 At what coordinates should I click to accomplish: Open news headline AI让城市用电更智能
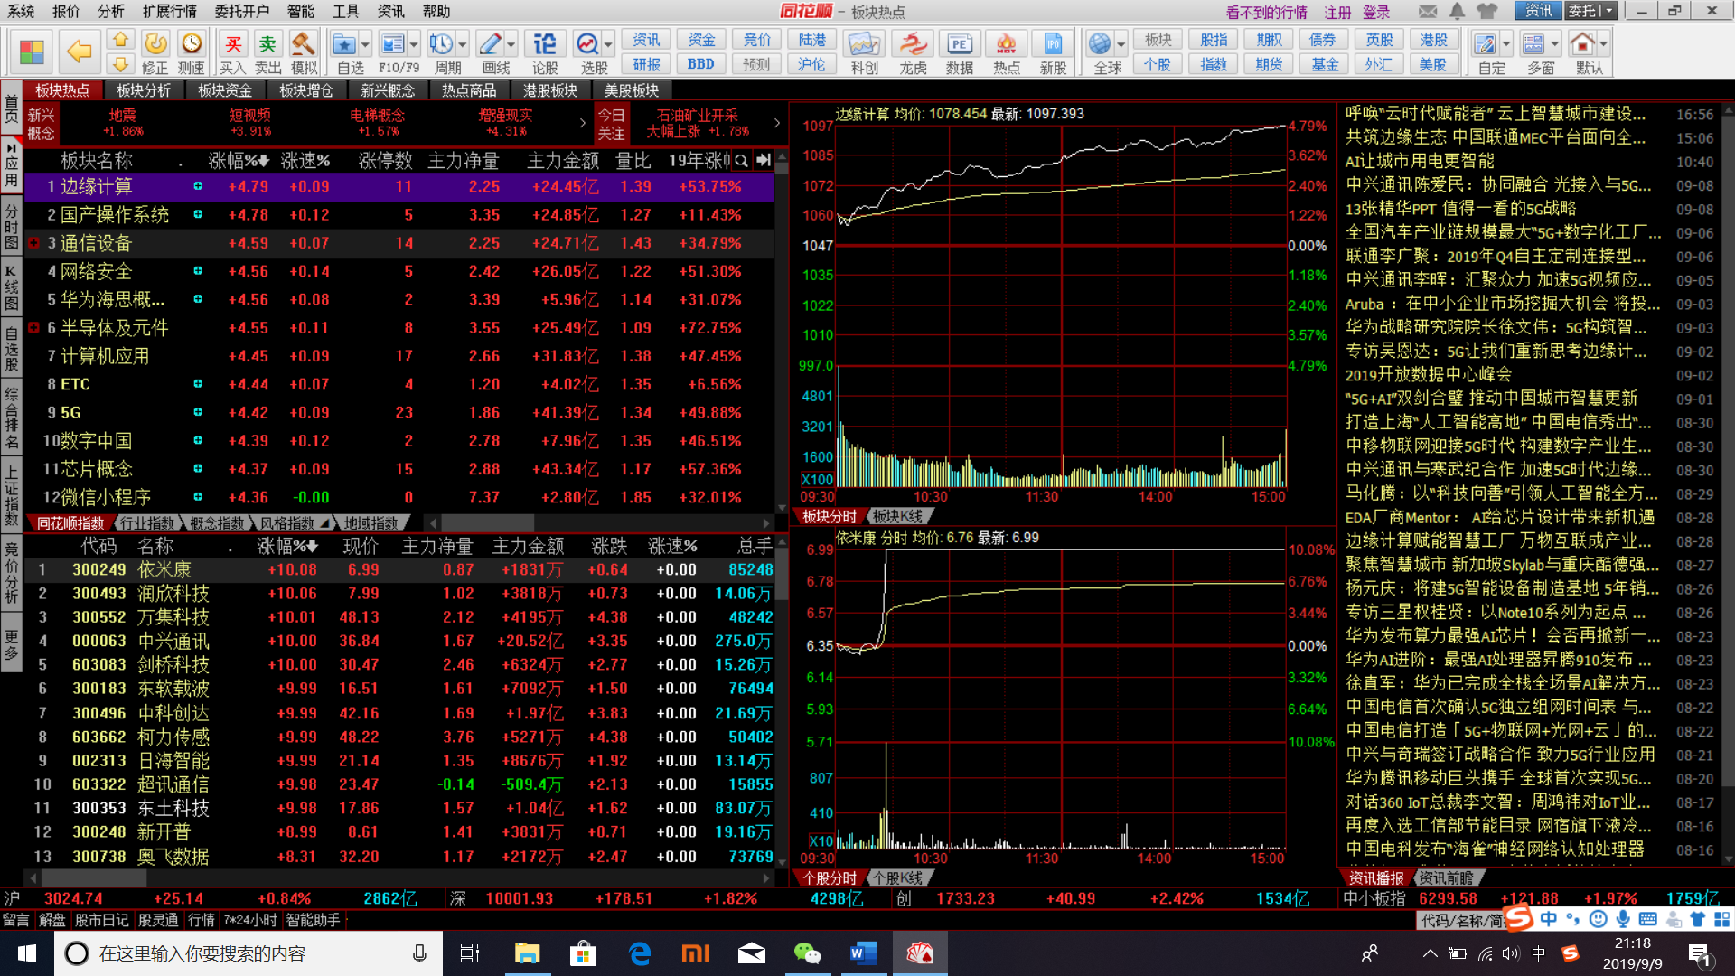1420,162
